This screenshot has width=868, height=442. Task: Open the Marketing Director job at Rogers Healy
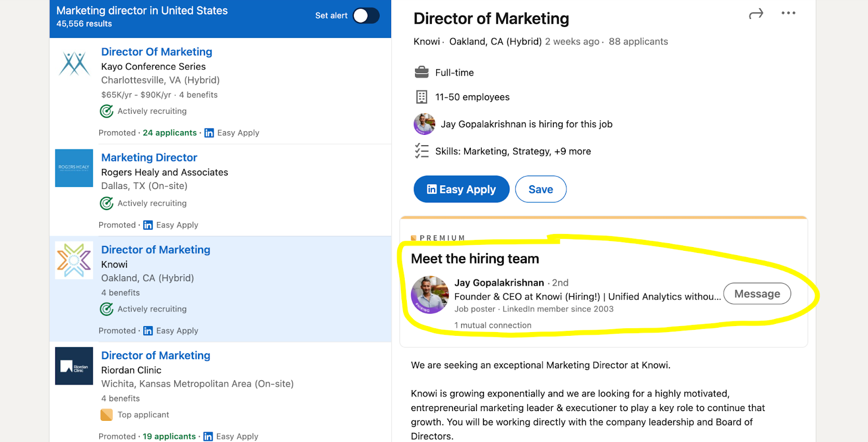[149, 158]
